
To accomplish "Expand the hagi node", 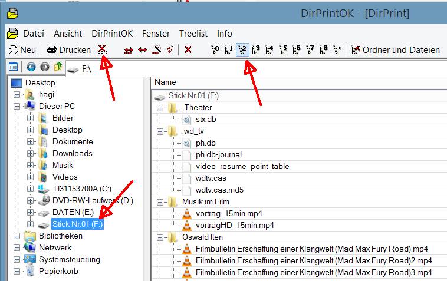I will pos(17,94).
